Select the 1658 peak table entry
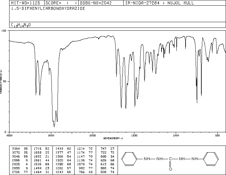 coord(41,153)
